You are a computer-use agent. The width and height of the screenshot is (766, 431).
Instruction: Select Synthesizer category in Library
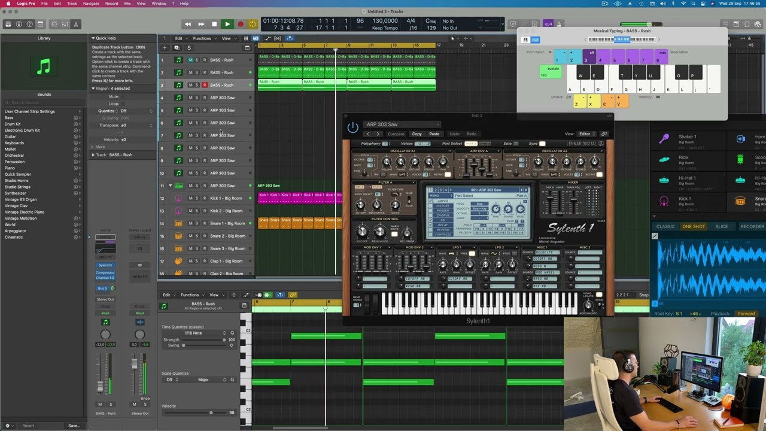(16, 193)
